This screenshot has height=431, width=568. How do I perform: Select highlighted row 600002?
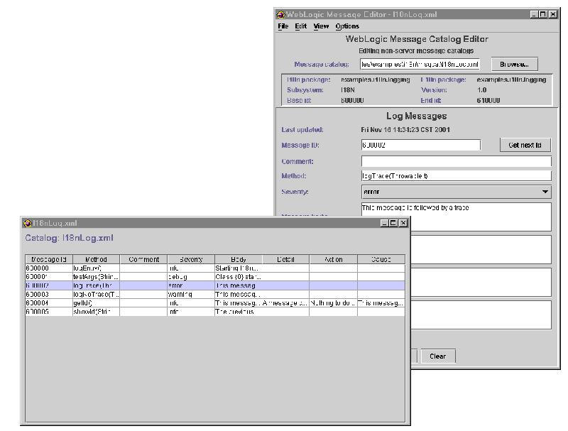click(x=215, y=285)
